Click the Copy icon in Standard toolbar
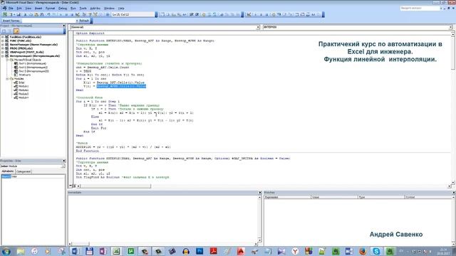Viewport: 456px width, 256px height. (x=31, y=14)
